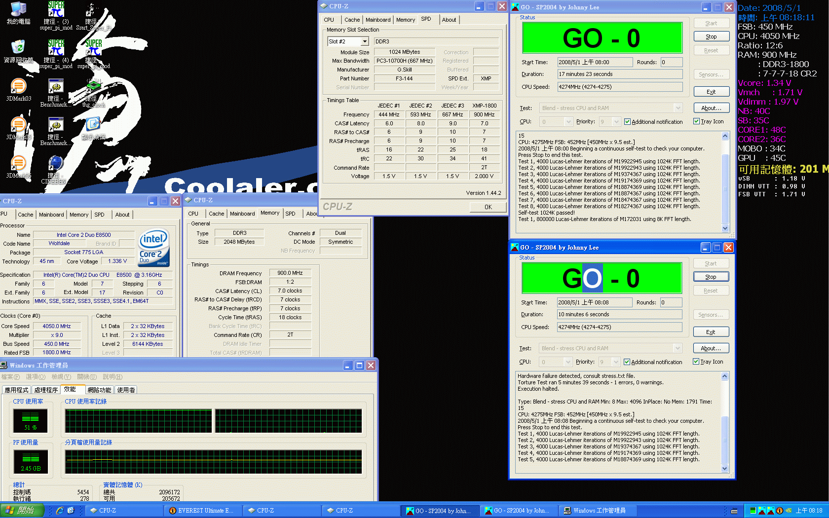This screenshot has height=518, width=829.
Task: Click About... in the 08:00 SP2004 window
Action: tap(711, 108)
